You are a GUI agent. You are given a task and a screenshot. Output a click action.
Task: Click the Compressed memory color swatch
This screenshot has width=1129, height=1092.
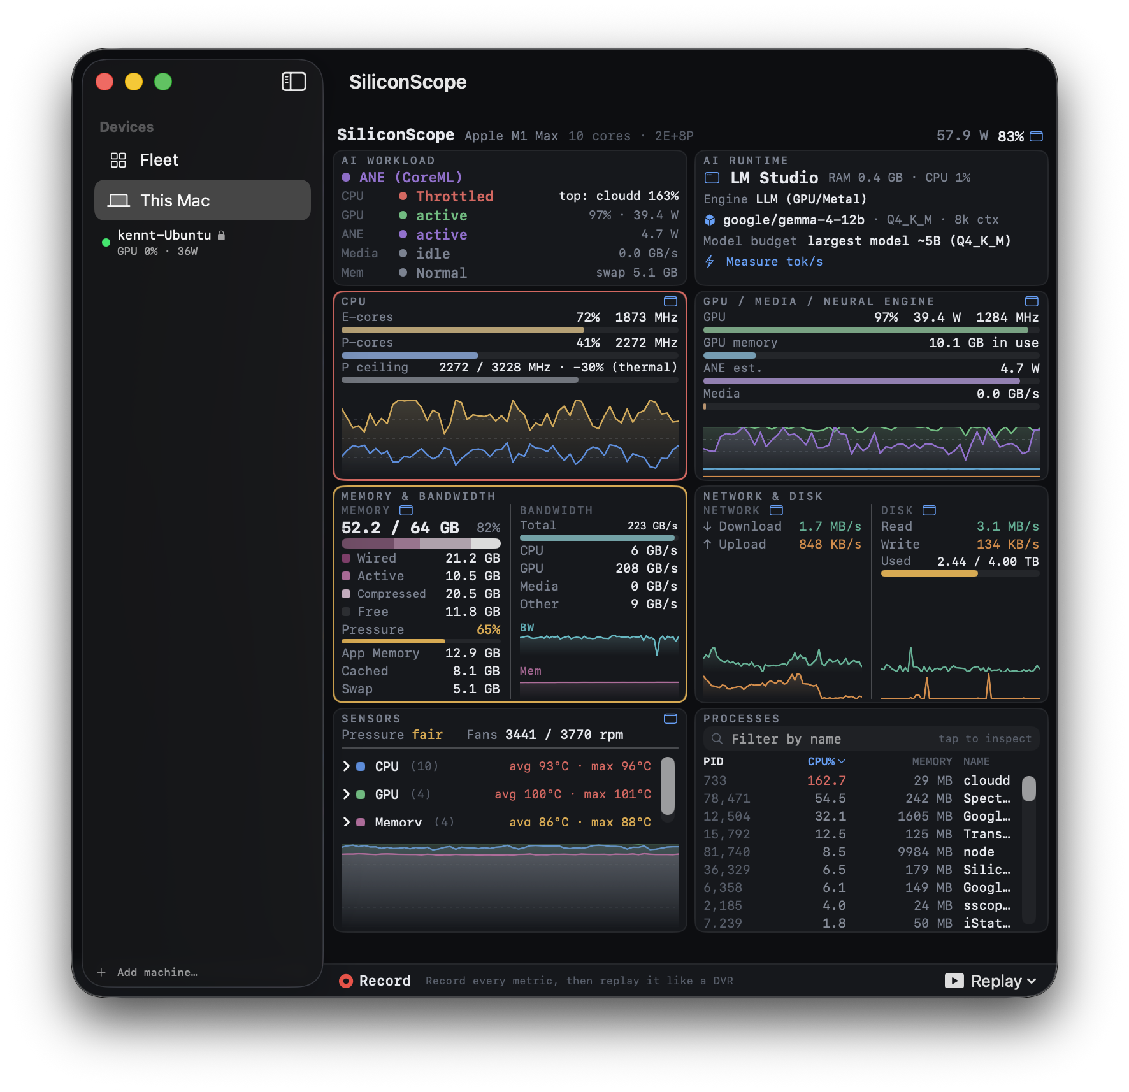pos(346,594)
